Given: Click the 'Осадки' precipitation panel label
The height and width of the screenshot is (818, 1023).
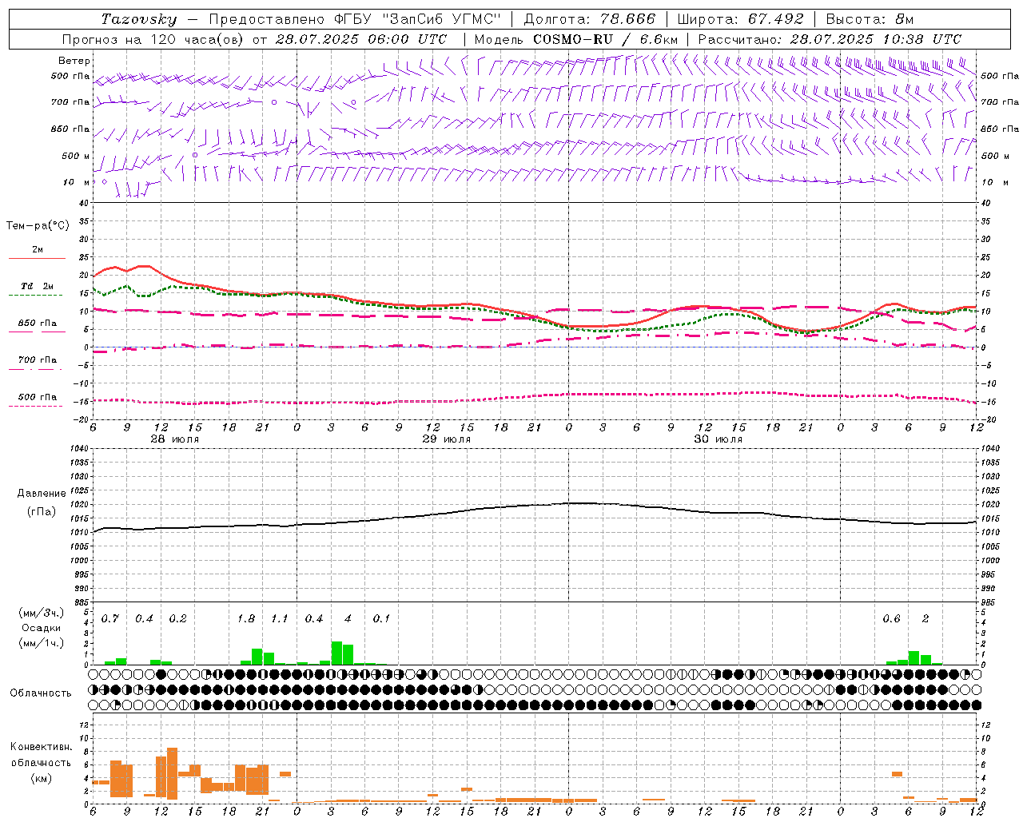Looking at the screenshot, I should pos(41,629).
